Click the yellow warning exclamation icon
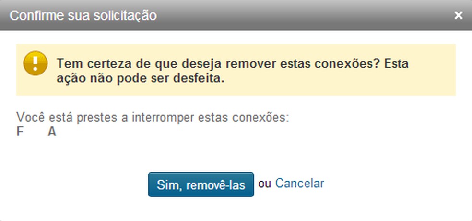This screenshot has width=472, height=221. point(35,63)
